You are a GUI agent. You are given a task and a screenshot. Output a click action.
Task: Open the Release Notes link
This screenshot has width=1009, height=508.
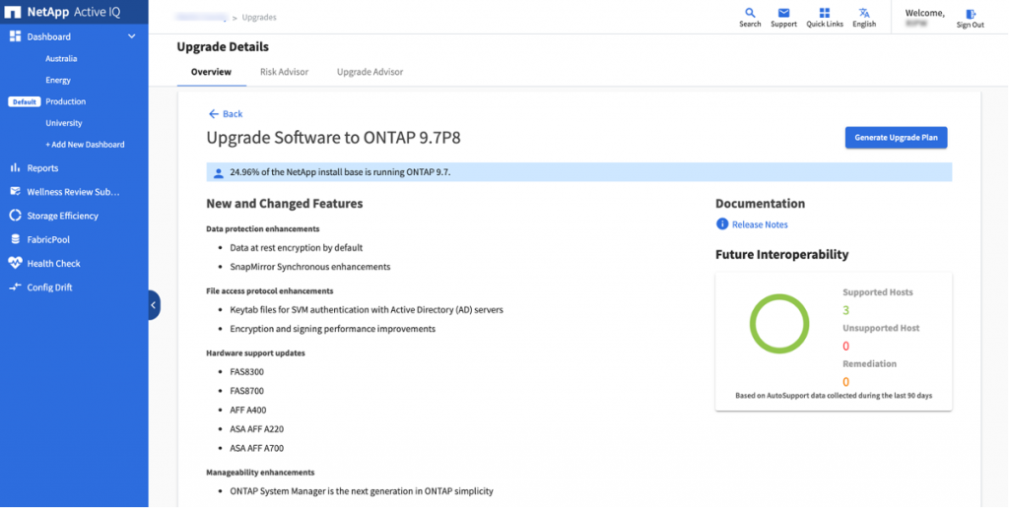(760, 224)
